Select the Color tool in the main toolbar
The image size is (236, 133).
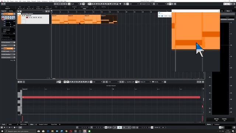tap(120, 4)
